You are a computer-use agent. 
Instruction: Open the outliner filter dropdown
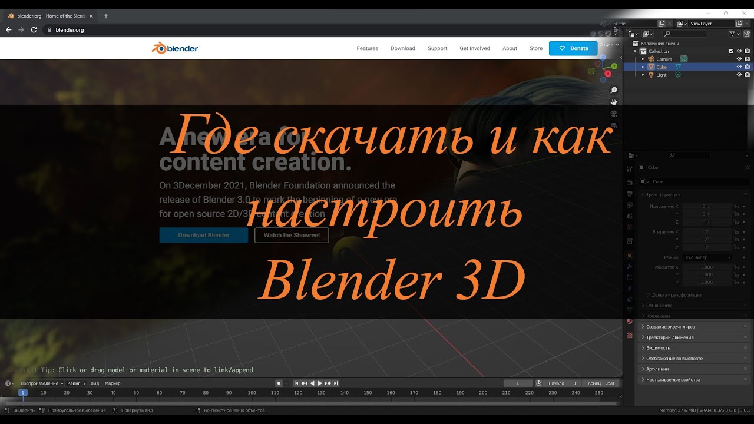coord(734,34)
